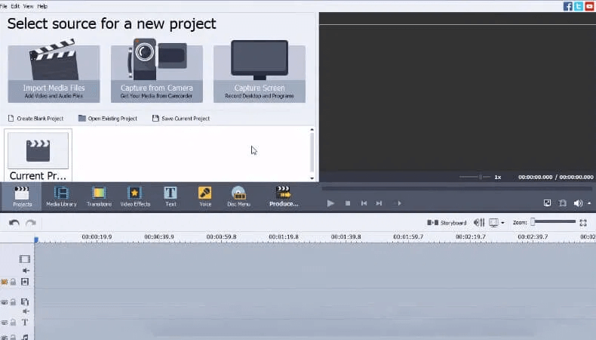This screenshot has height=340, width=596.
Task: Stop playback with the Stop button
Action: click(x=347, y=203)
